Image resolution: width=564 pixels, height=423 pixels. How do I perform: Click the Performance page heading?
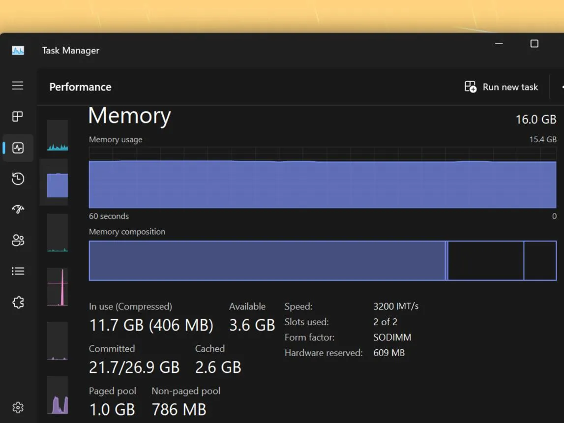pyautogui.click(x=80, y=87)
